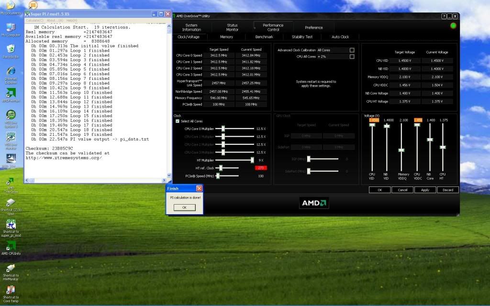Screen dimensions: 490x306
Task: Click the CPU Core 0 Multiplier slider handle
Action: [223, 129]
